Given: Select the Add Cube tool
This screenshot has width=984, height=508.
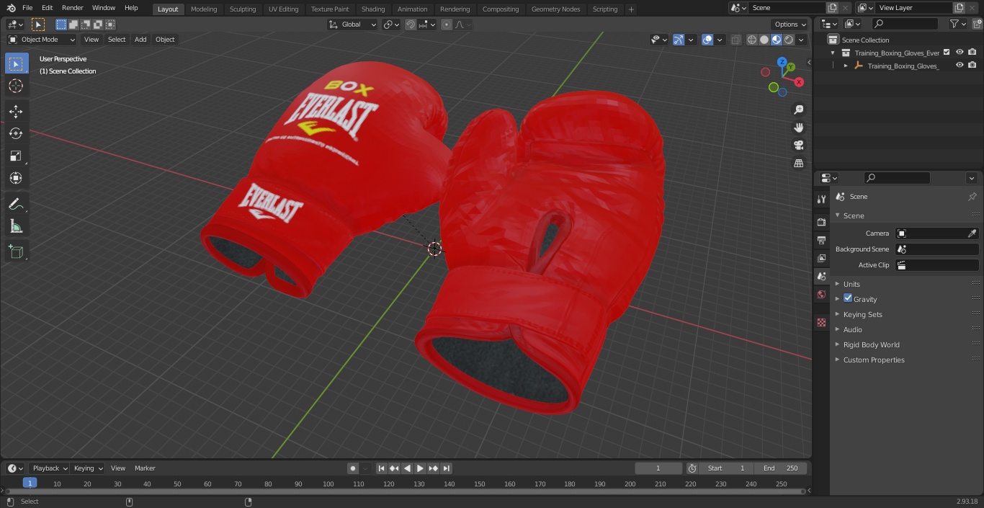Looking at the screenshot, I should pos(16,251).
